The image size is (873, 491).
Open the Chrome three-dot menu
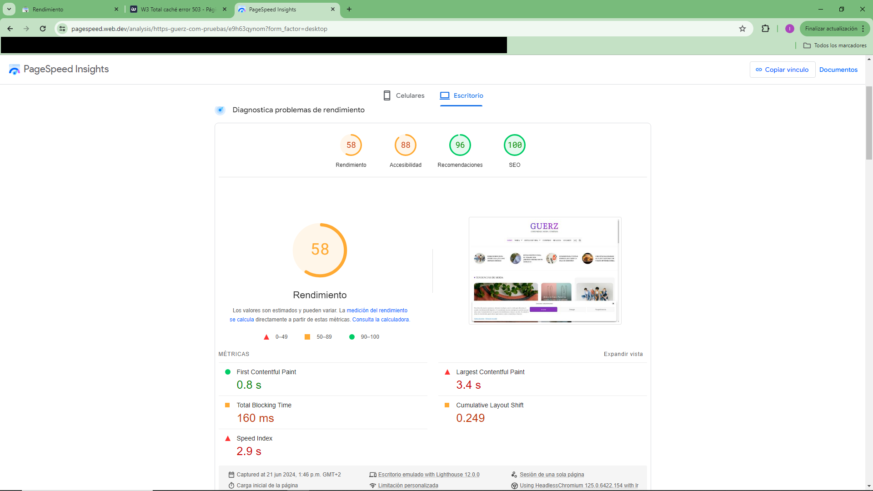[x=863, y=29]
